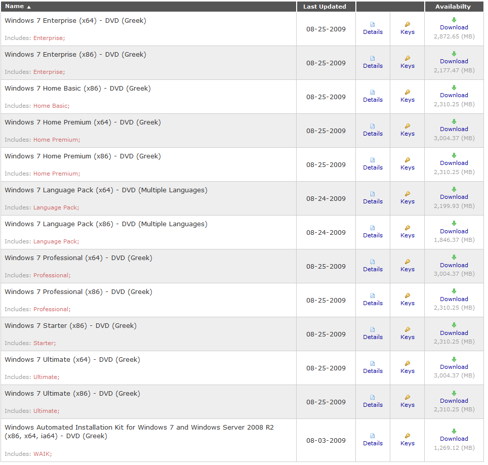Click the '2,872.65 (MB)' file size
Screen dimensions: 488x465
454,36
